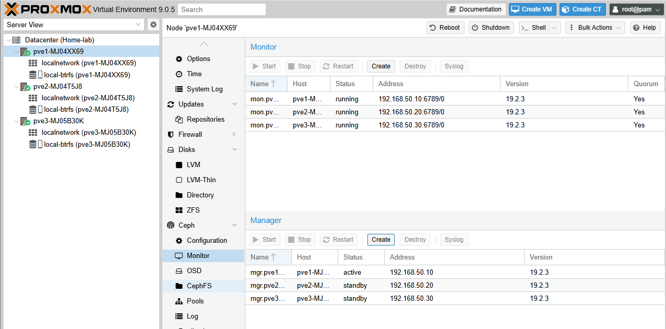Expand the Firewall submenu arrow

(x=234, y=135)
